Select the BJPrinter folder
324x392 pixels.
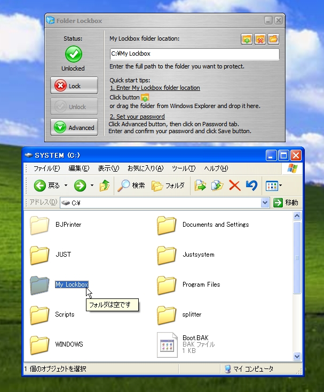56,225
